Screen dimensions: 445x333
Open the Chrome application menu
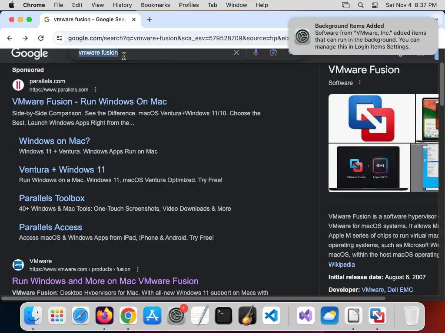34,5
